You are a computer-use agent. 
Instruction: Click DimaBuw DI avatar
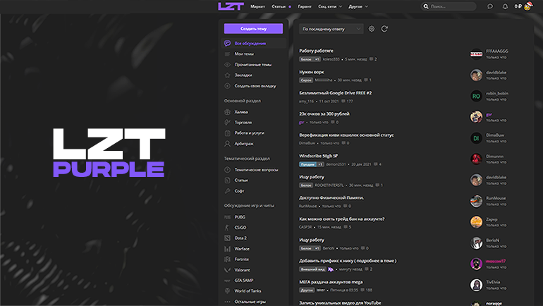point(476,138)
